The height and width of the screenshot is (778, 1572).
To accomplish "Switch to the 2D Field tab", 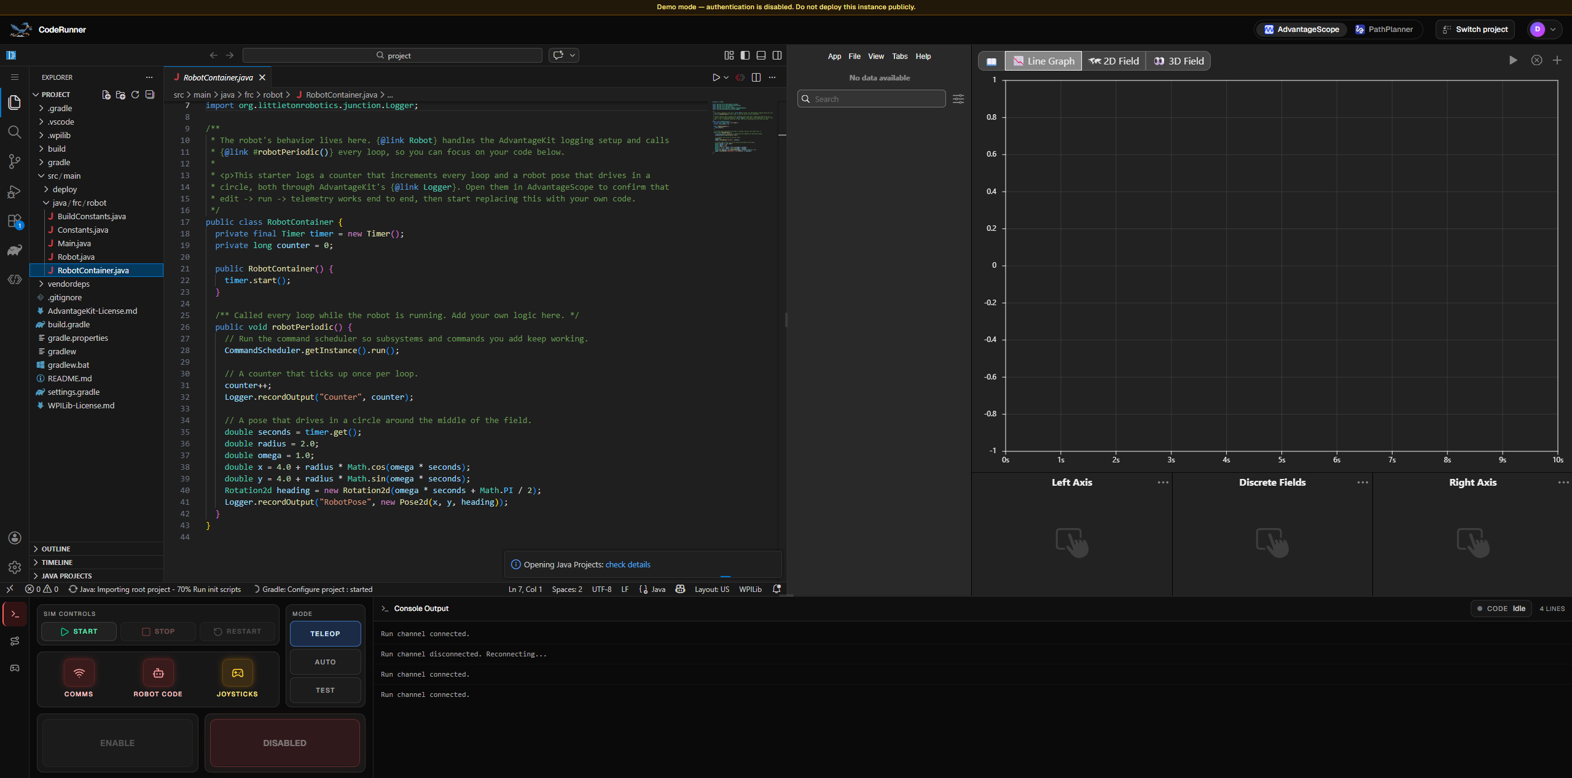I will (1113, 61).
